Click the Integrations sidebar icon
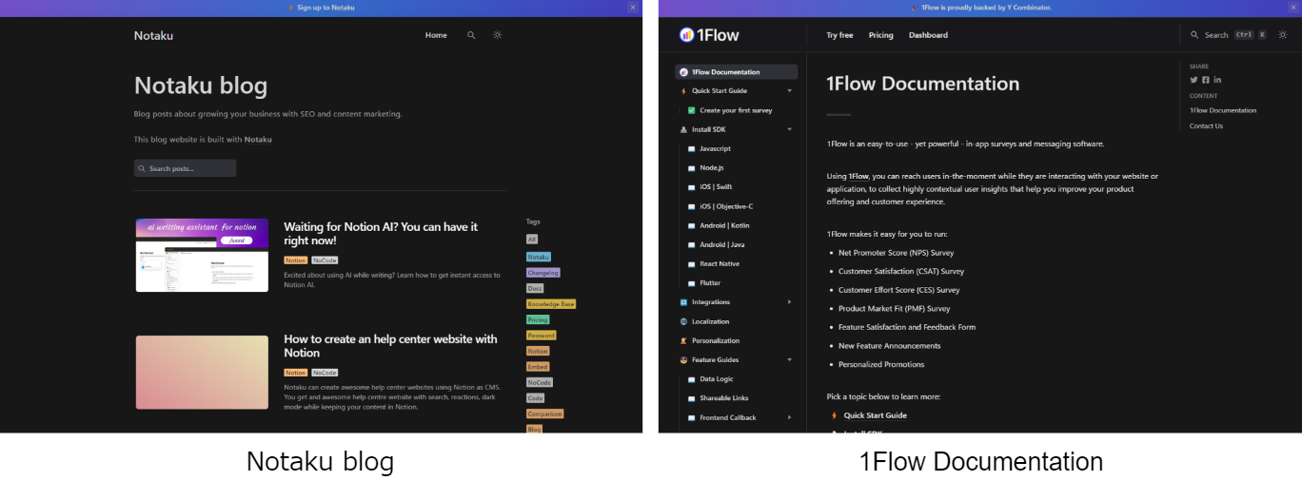 click(683, 302)
